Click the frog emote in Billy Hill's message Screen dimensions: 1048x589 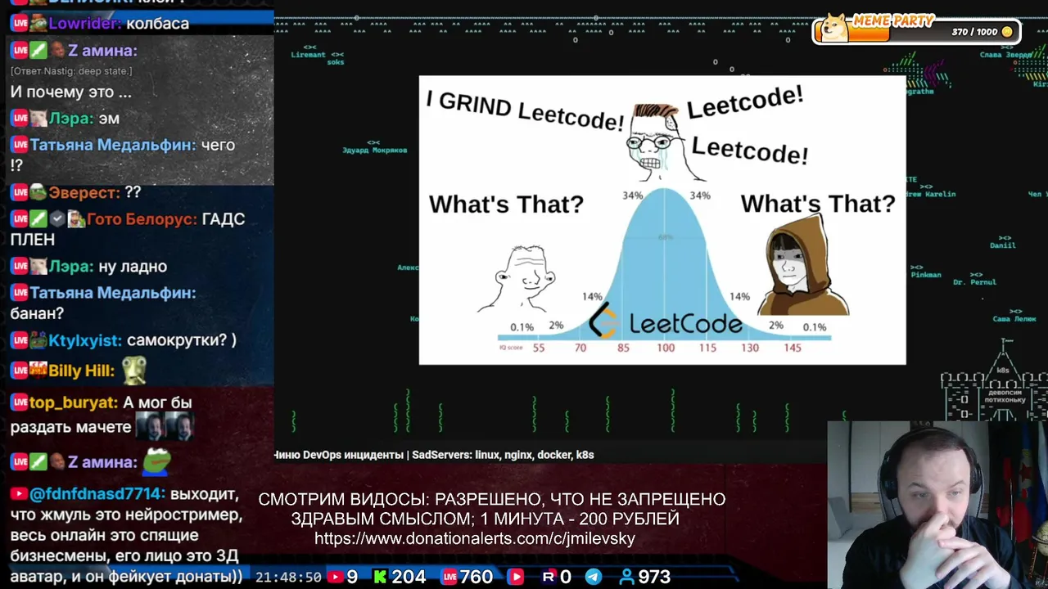coord(134,371)
